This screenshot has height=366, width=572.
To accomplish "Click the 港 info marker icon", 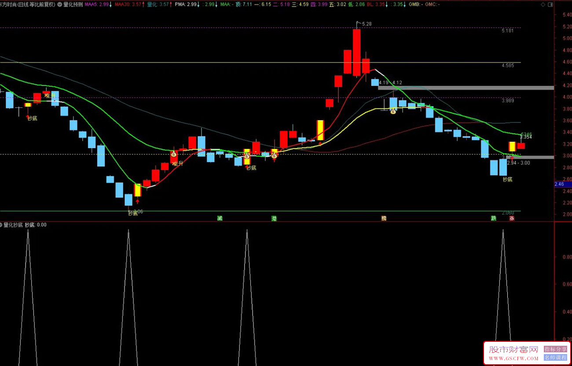I will coord(274,218).
